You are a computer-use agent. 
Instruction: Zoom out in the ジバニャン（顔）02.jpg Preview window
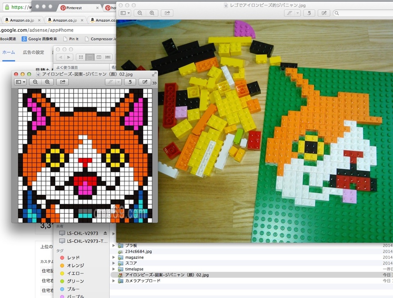(35, 82)
